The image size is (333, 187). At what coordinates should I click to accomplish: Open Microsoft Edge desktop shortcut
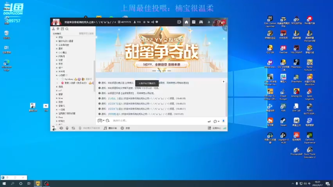point(7,65)
